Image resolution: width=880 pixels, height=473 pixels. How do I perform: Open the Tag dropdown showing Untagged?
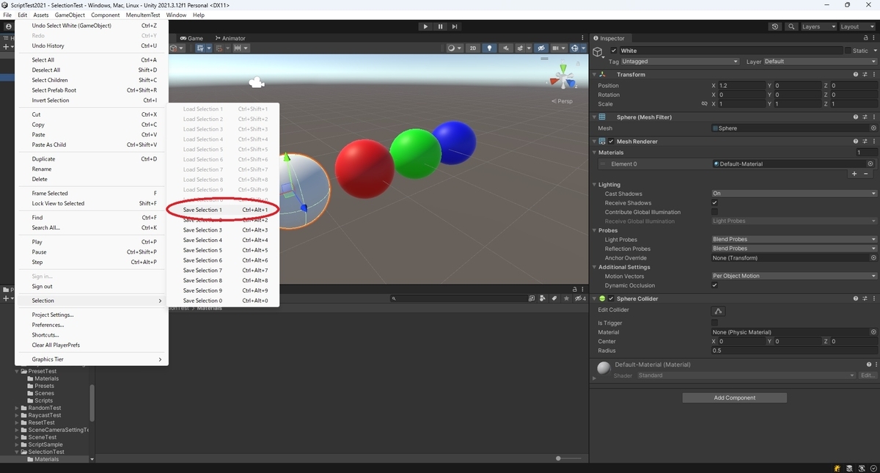680,62
